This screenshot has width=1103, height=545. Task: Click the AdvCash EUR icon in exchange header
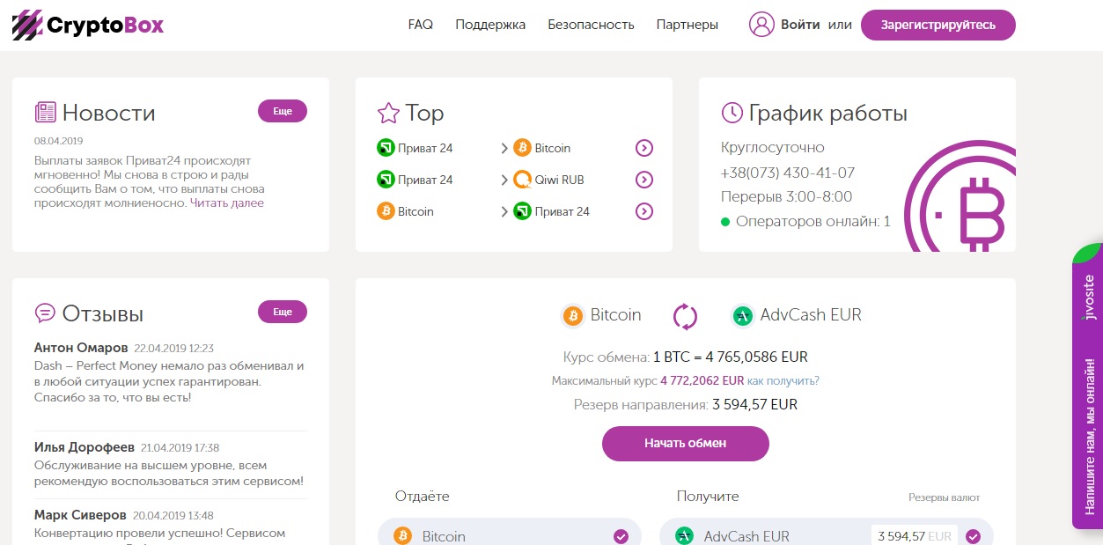(x=742, y=315)
